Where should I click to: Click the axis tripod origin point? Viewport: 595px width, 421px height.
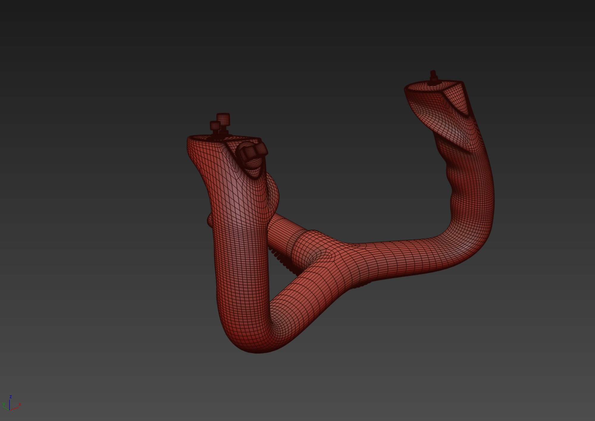10,410
